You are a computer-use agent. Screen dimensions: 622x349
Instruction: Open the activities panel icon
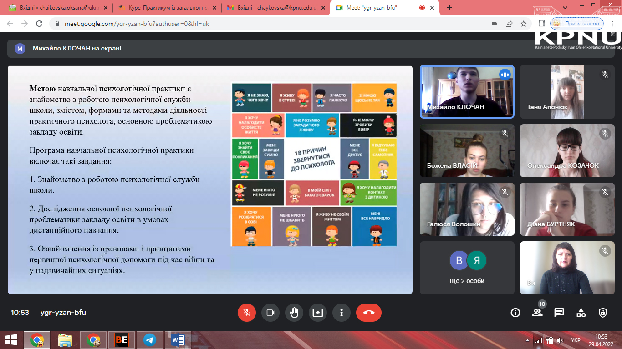point(581,313)
